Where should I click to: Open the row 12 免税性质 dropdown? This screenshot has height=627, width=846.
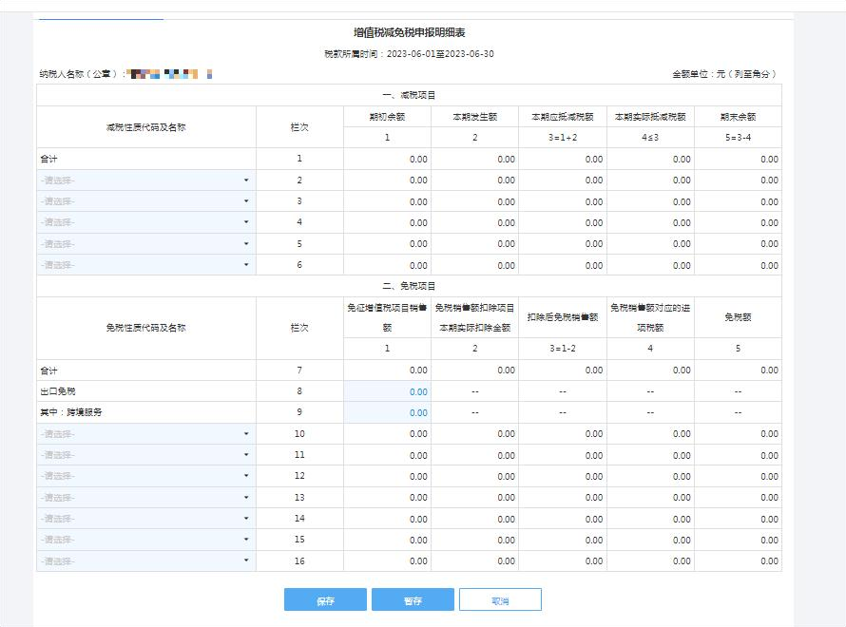point(146,476)
